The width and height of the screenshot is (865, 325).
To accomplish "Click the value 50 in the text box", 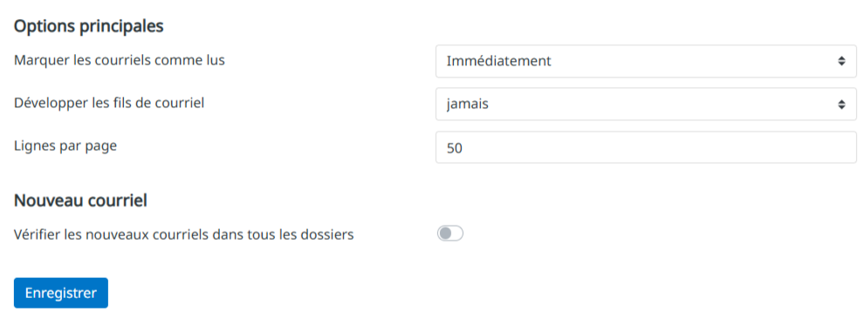I will point(455,147).
